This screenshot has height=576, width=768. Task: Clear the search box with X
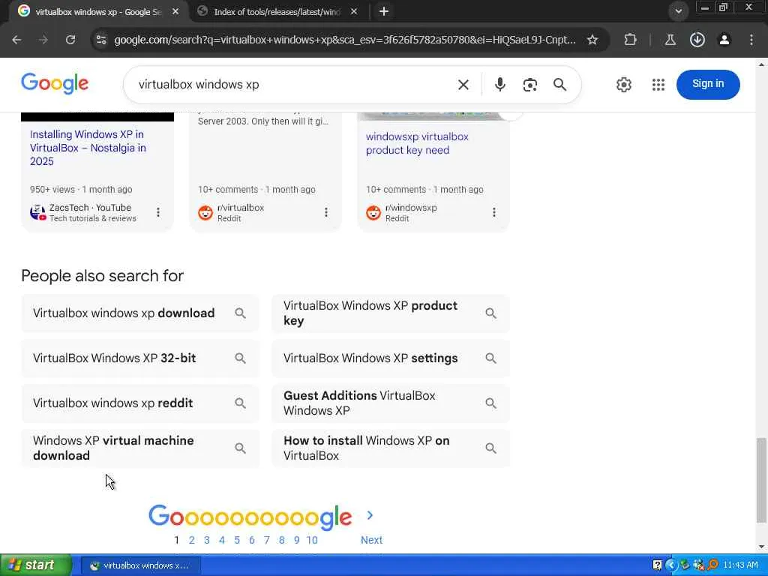coord(463,85)
